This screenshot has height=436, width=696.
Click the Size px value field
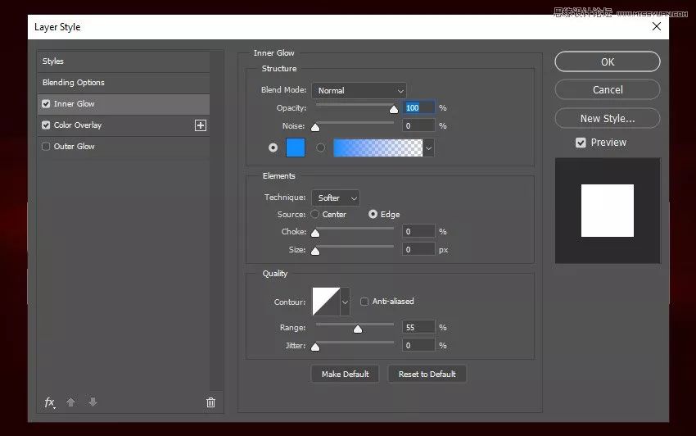click(x=418, y=249)
